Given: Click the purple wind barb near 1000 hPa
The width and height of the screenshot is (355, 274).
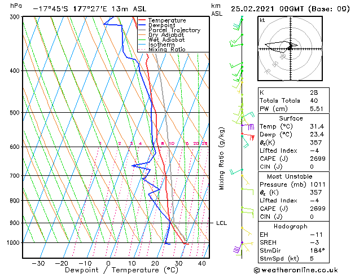Looking at the screenshot, I should (238, 248).
